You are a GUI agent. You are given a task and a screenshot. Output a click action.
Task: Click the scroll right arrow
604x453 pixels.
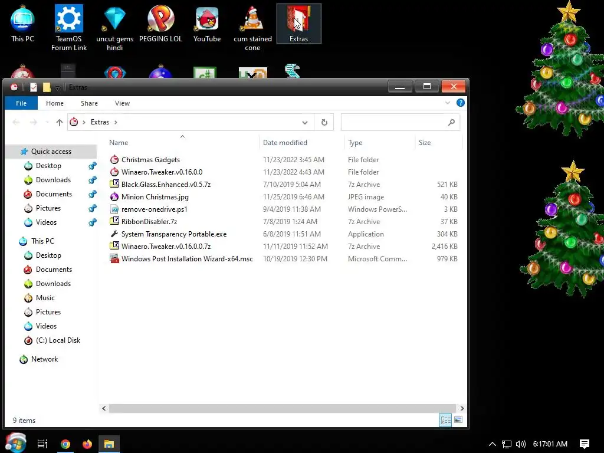[x=462, y=408]
